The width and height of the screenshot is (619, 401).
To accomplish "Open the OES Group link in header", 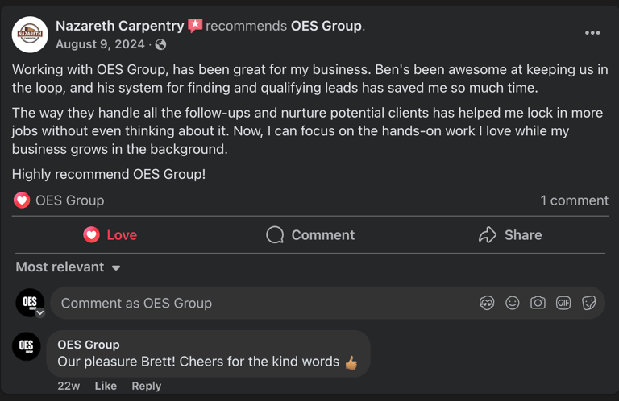I will [326, 26].
